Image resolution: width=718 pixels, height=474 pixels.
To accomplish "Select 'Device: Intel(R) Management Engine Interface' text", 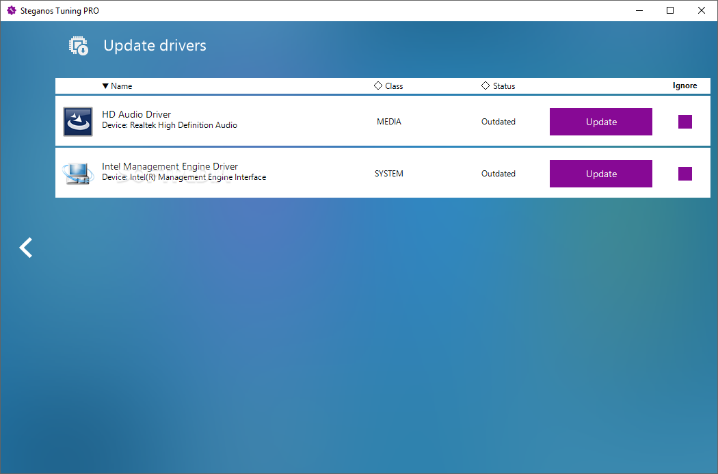I will click(184, 177).
